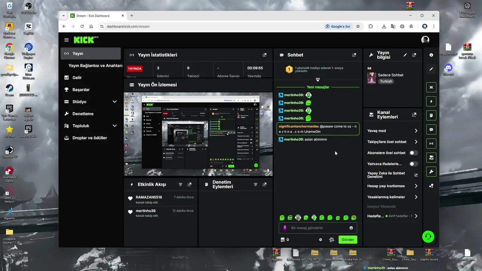Go to Gelir in the sidebar
The height and width of the screenshot is (271, 482).
[90, 78]
